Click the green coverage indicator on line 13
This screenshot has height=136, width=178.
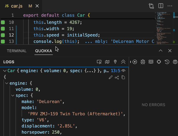tap(3, 41)
